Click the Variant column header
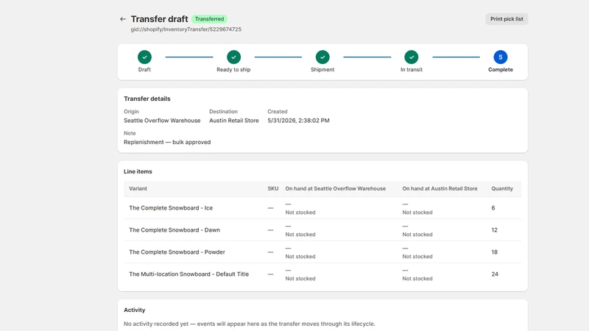This screenshot has width=589, height=331. pyautogui.click(x=138, y=188)
